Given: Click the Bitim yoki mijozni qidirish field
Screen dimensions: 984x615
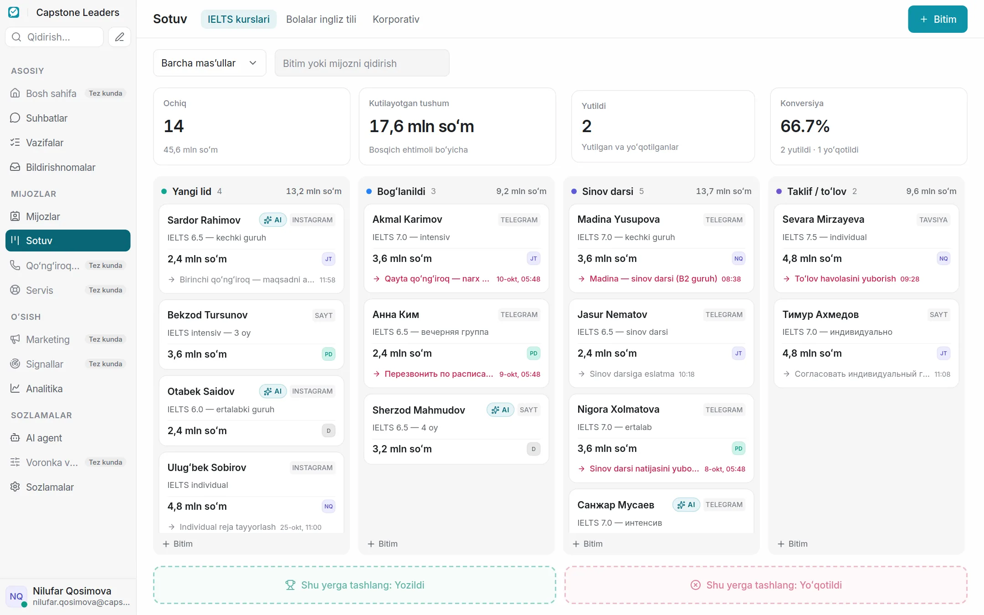Looking at the screenshot, I should [362, 63].
